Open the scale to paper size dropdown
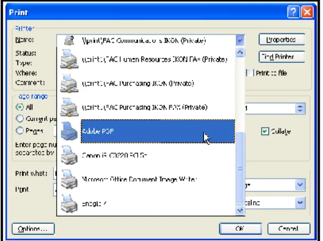This screenshot has height=241, width=323. pos(300,203)
